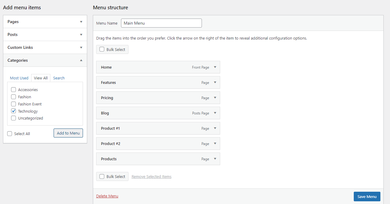Viewport: 390px width, 204px height.
Task: Expand Product #1 item options arrow
Action: tap(215, 128)
